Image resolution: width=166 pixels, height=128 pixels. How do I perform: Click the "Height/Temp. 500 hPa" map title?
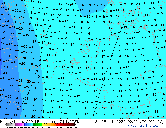[21, 122]
